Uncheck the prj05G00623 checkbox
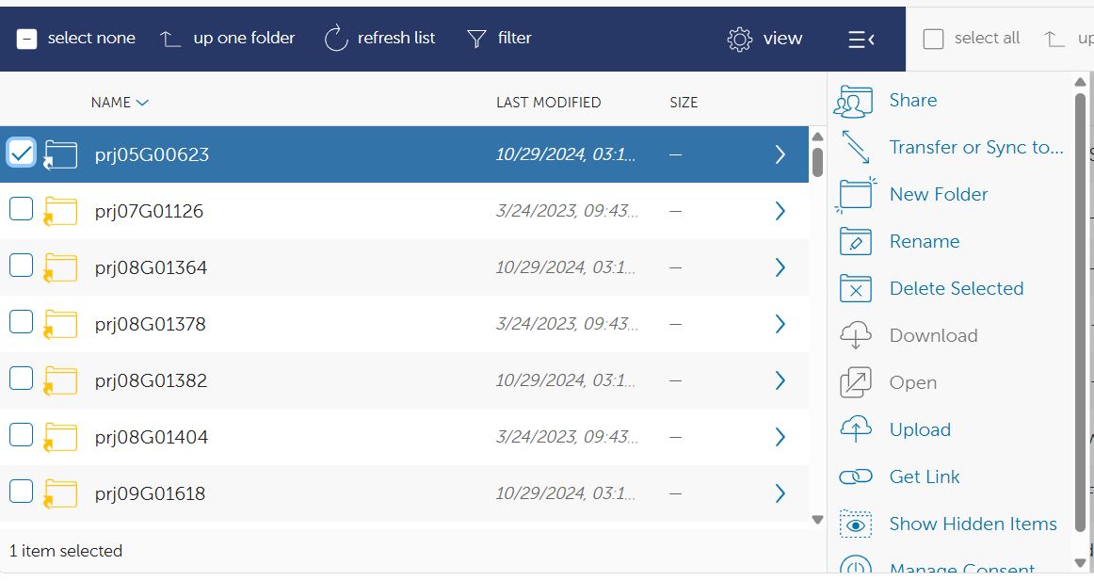Viewport: 1094px width, 581px height. [x=21, y=153]
